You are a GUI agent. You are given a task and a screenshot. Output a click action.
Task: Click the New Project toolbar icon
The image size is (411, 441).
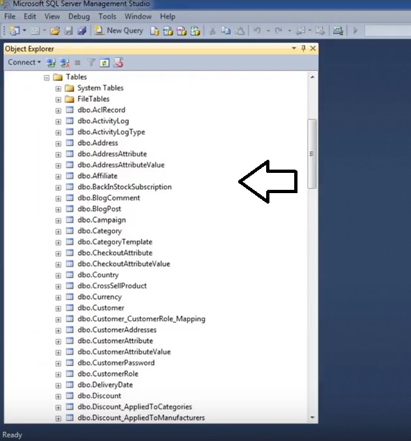coord(14,31)
